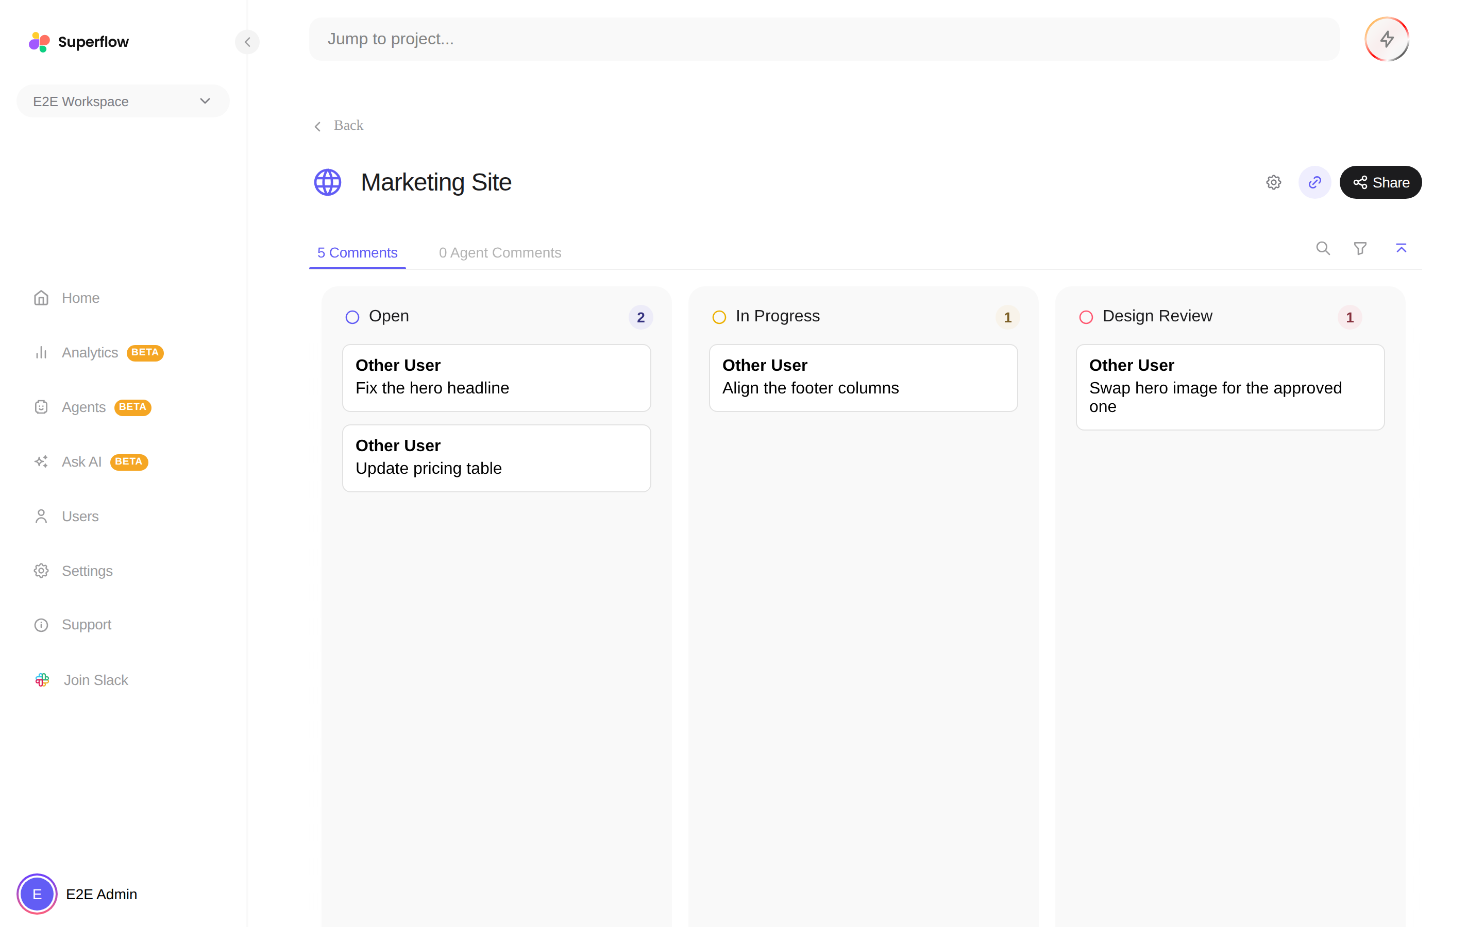The height and width of the screenshot is (927, 1484).
Task: Switch to the 5 Comments tab
Action: click(x=357, y=252)
